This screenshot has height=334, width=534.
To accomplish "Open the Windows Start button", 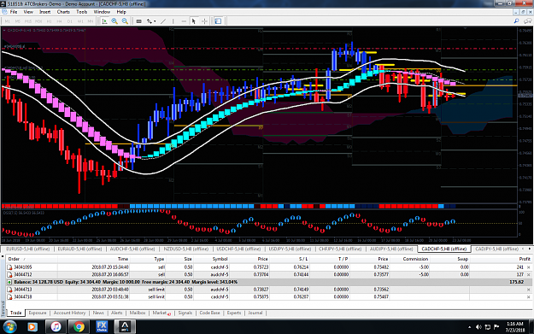I will pos(9,327).
